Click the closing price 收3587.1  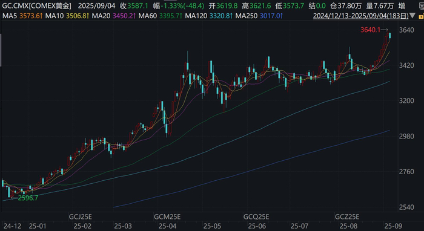(134, 5)
